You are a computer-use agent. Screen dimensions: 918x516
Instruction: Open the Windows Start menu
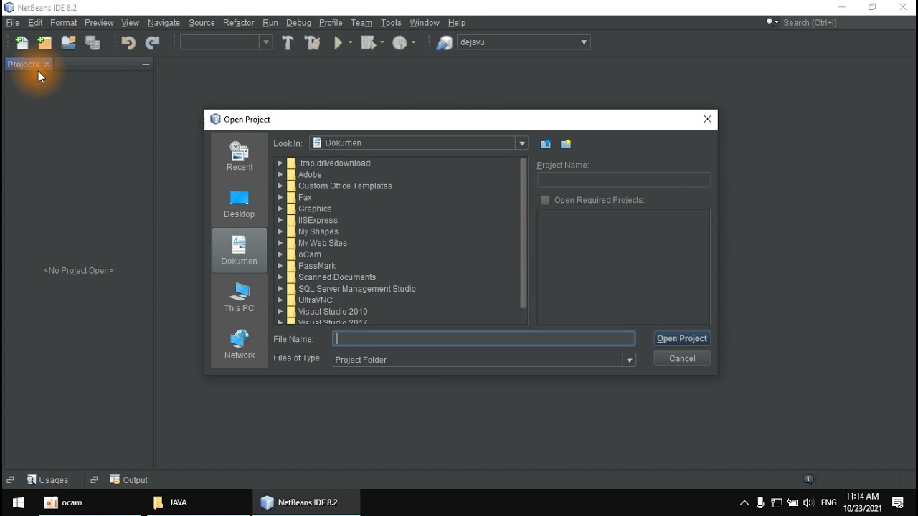18,502
